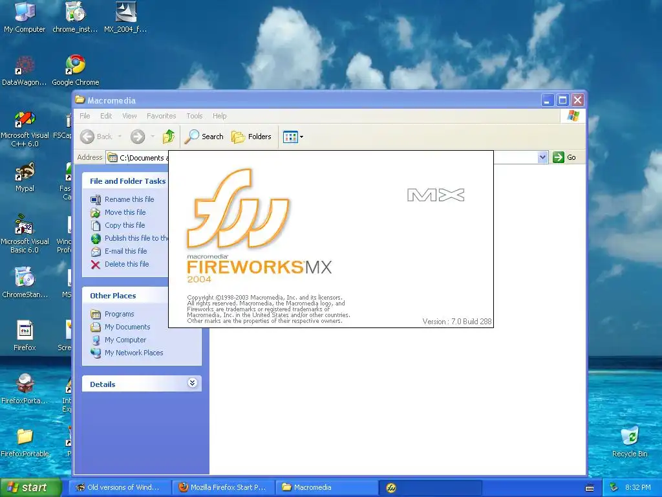The image size is (662, 497).
Task: Launch Google Chrome desktop shortcut
Action: (x=75, y=70)
